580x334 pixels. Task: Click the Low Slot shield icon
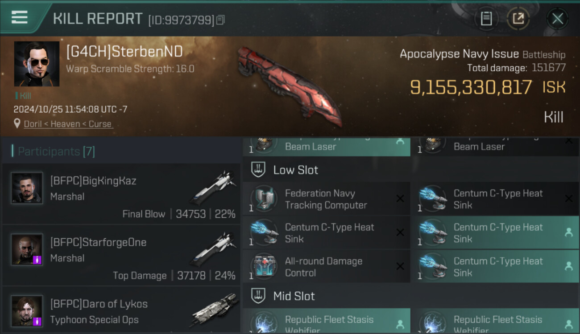coord(258,170)
